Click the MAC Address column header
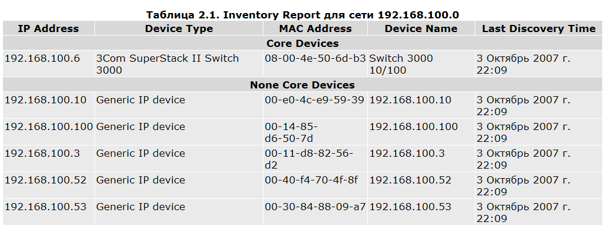Image resolution: width=604 pixels, height=225 pixels. pyautogui.click(x=316, y=28)
